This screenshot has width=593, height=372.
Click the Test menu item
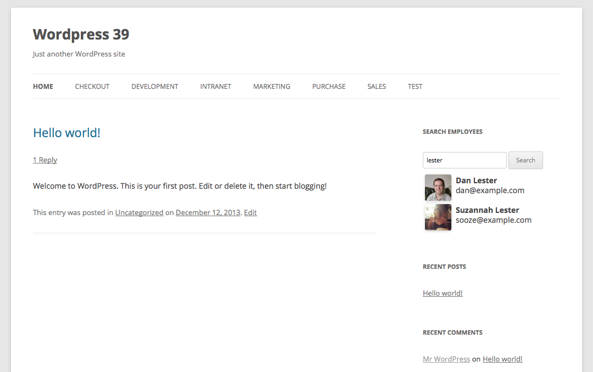click(x=415, y=86)
